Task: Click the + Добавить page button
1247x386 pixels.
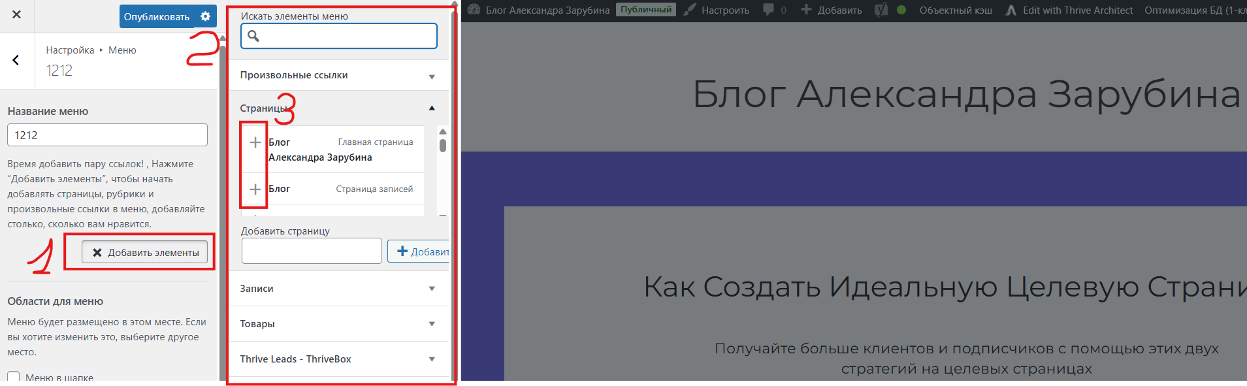Action: click(x=419, y=251)
